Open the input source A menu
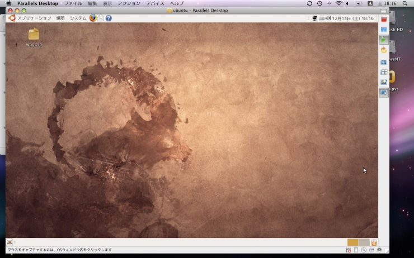This screenshot has height=258, width=414. (370, 3)
